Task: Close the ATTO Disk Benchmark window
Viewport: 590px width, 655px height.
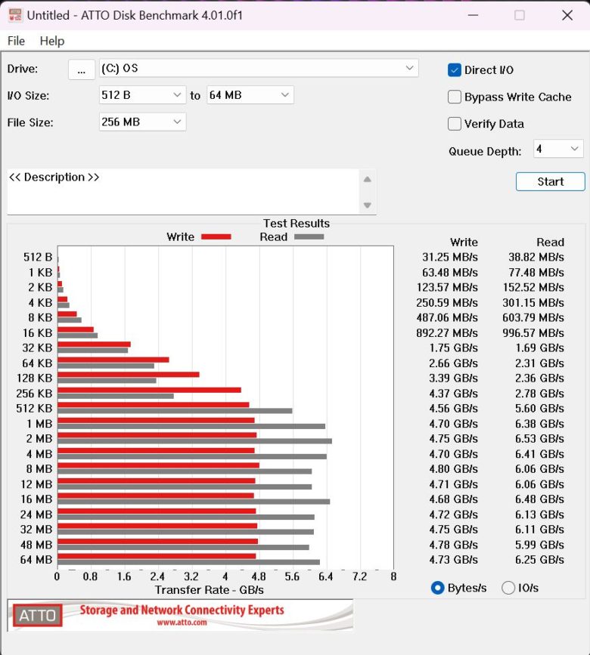Action: click(567, 15)
